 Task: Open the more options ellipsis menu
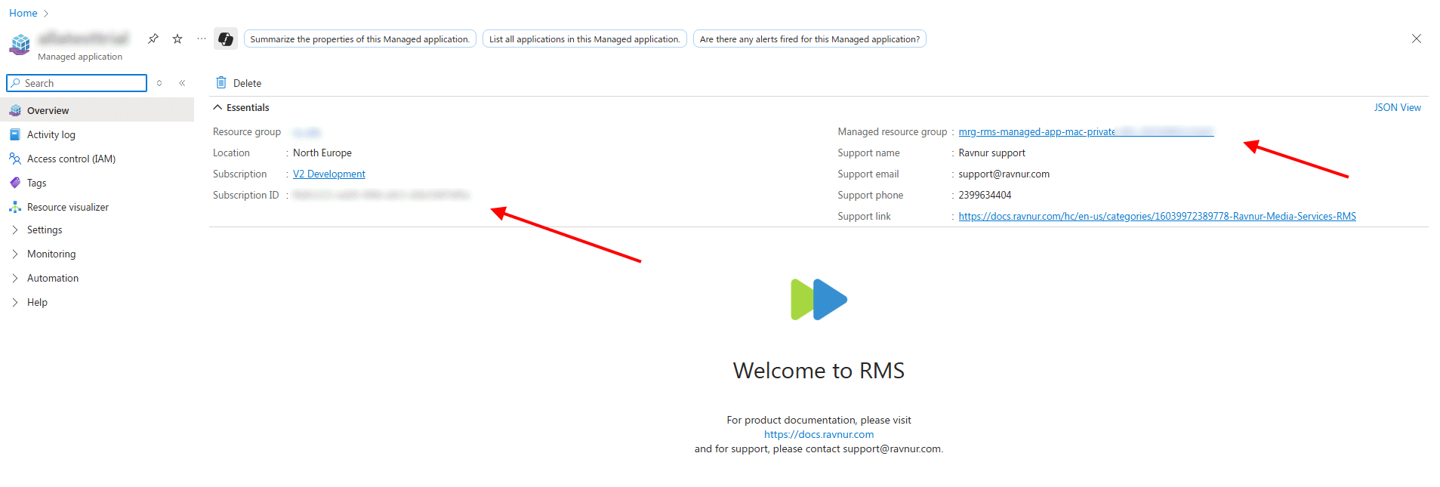click(202, 39)
